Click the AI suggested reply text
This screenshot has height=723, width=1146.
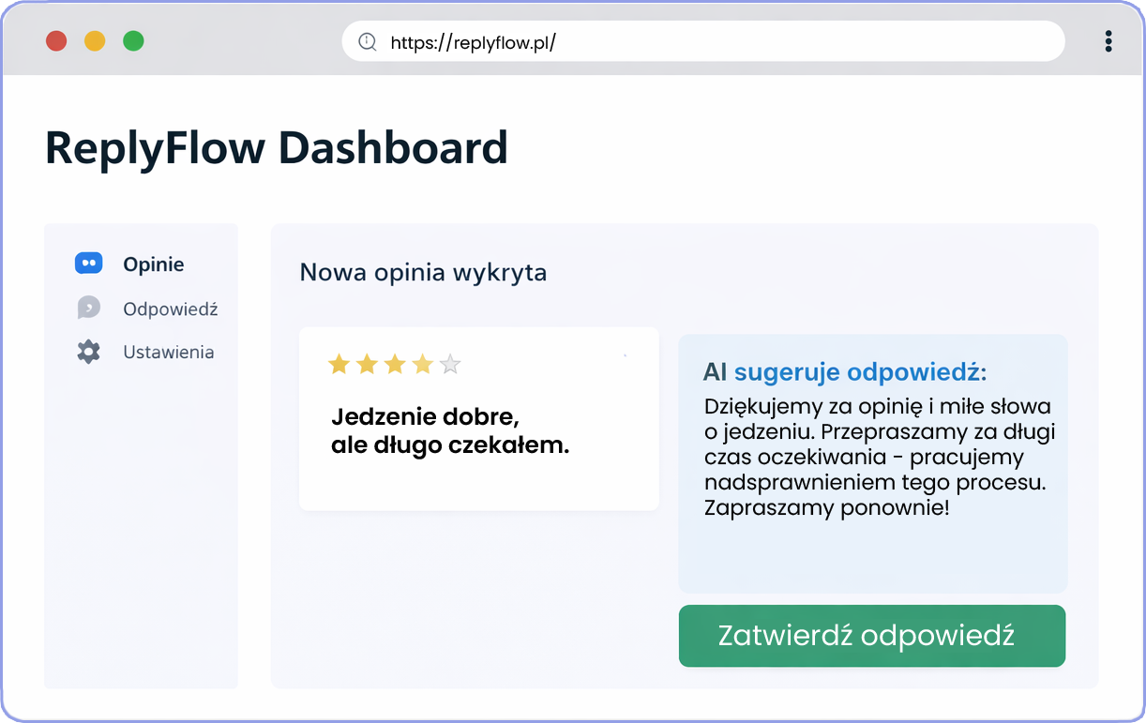878,458
